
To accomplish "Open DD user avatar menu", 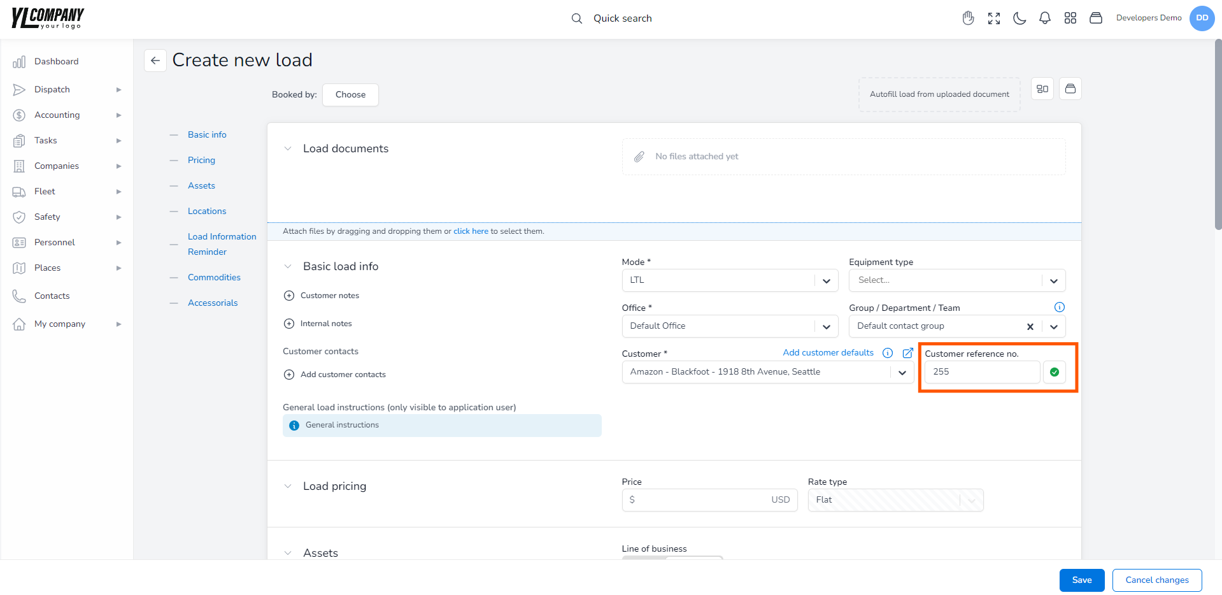I will [x=1202, y=18].
